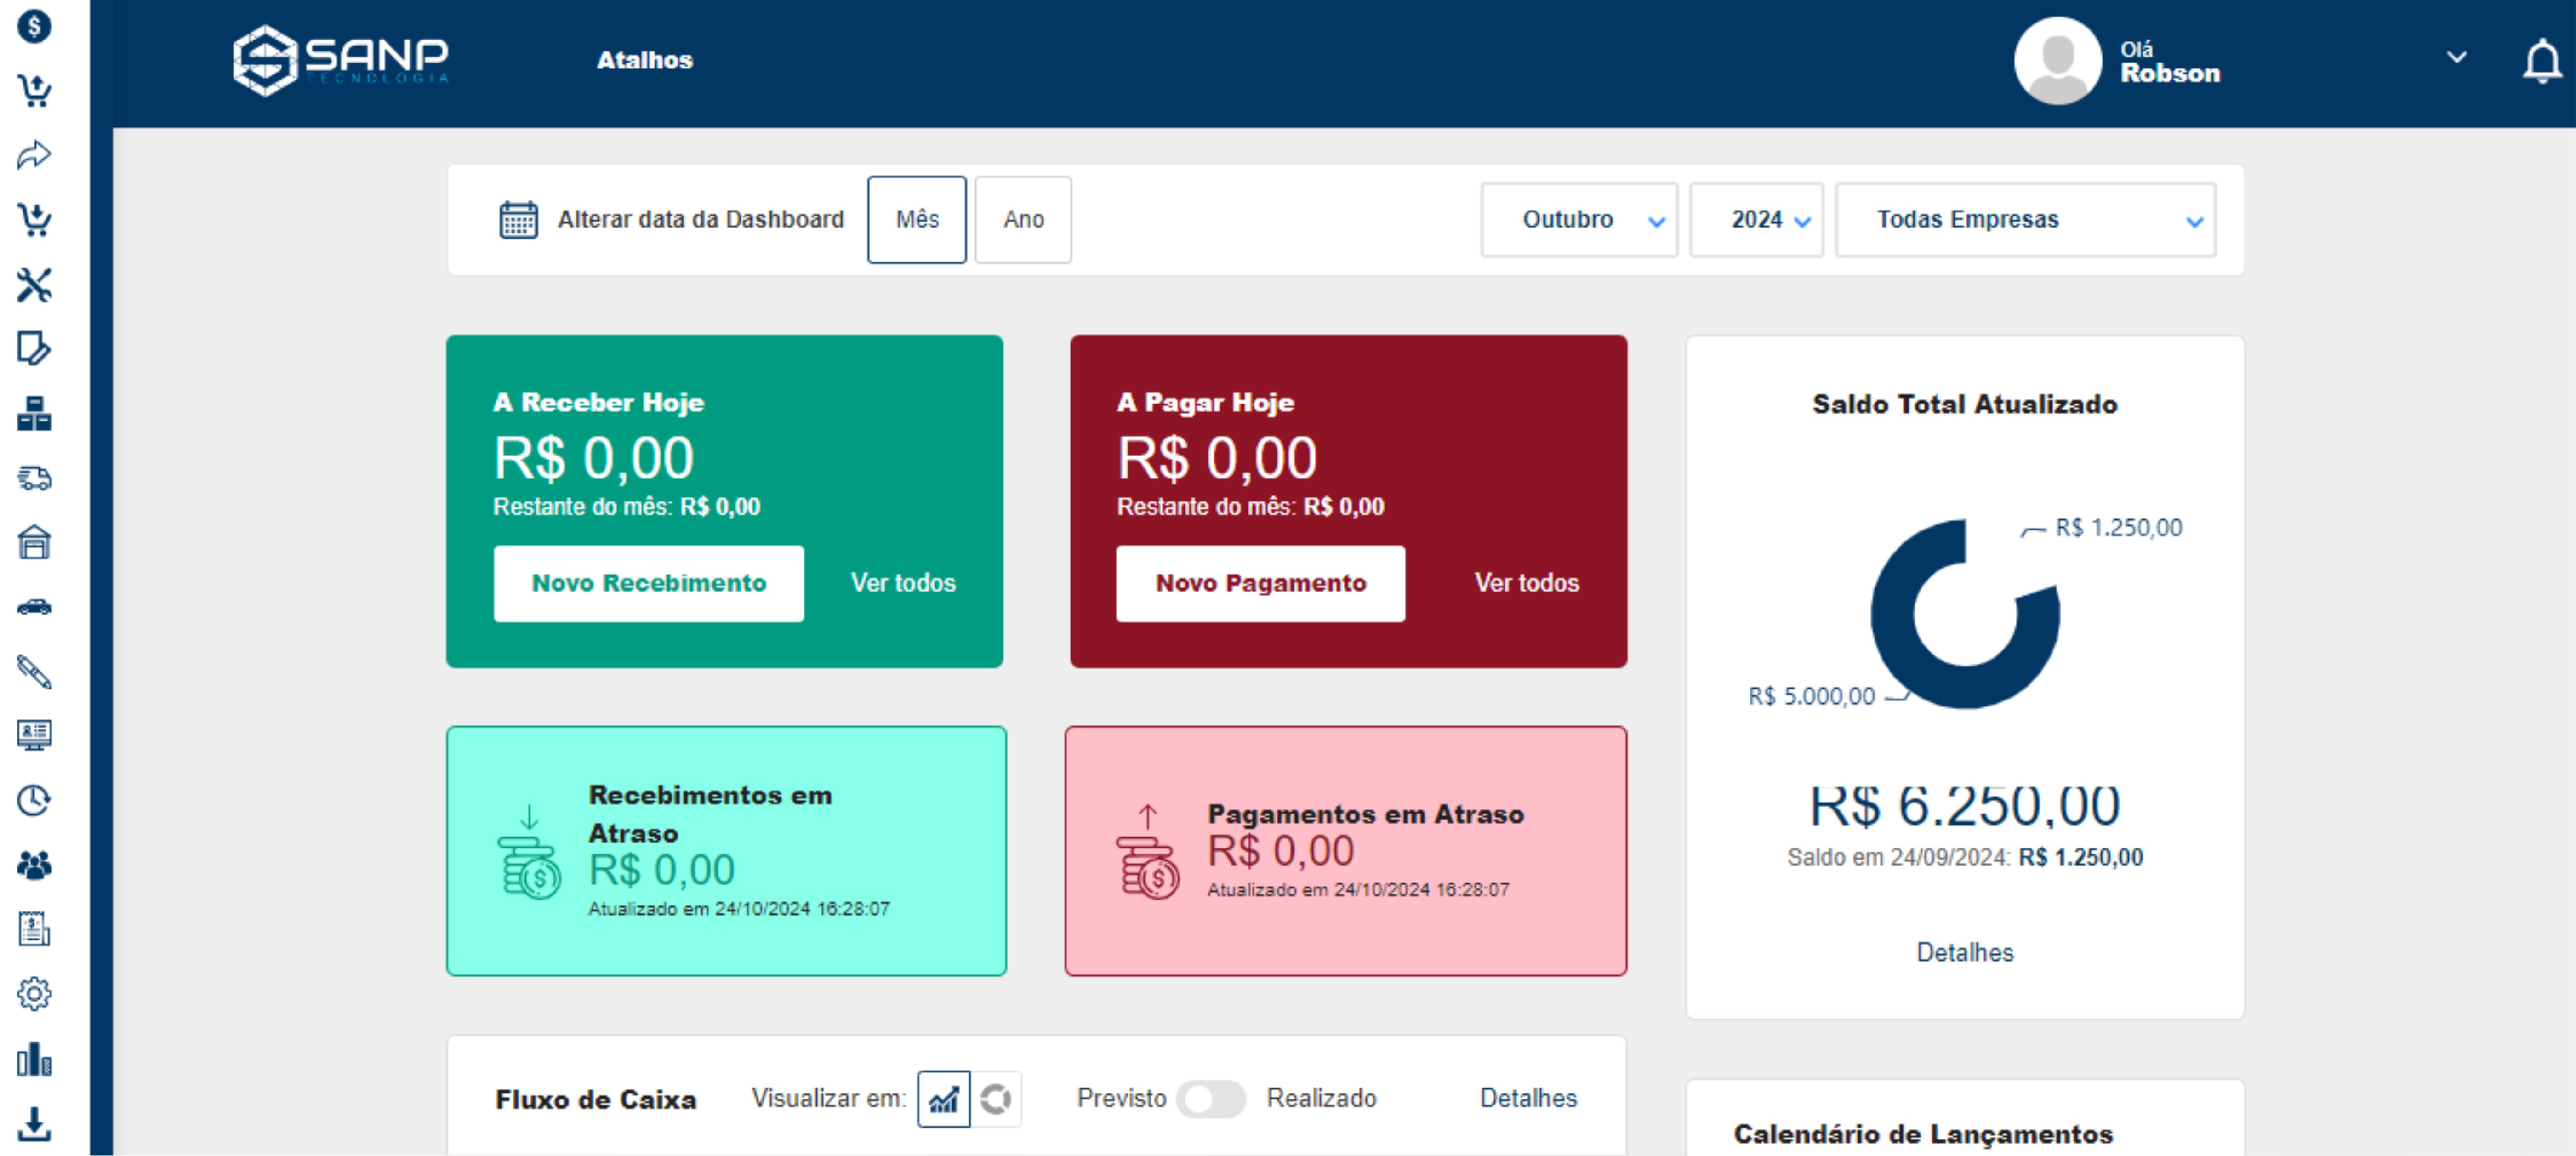The image size is (2576, 1156).
Task: Open the Todas Empresas company dropdown
Action: click(x=2026, y=220)
